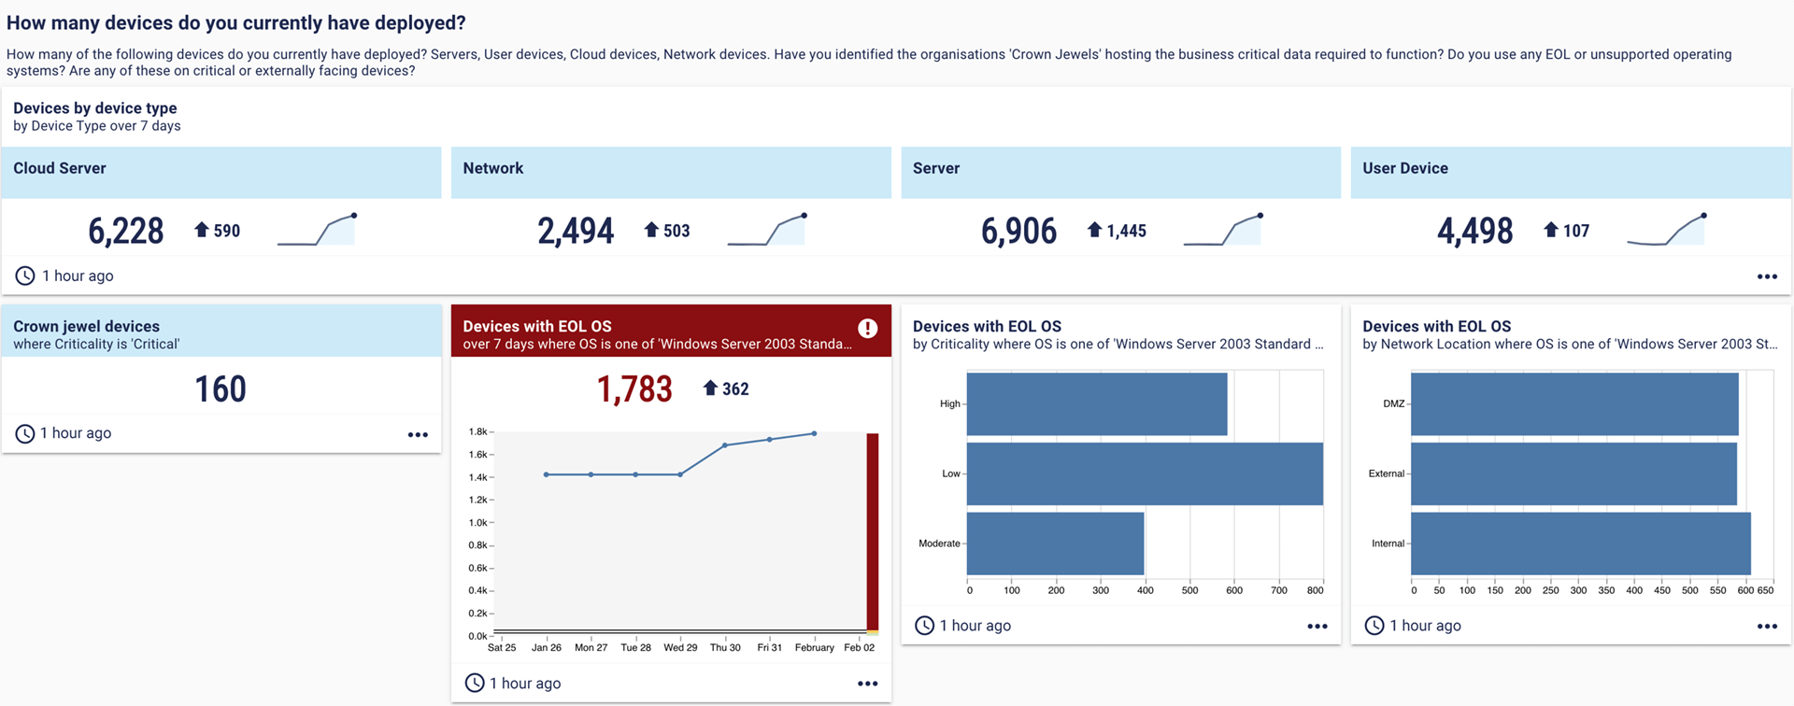The width and height of the screenshot is (1794, 706).
Task: Select the DMZ network location bar
Action: coord(1574,404)
